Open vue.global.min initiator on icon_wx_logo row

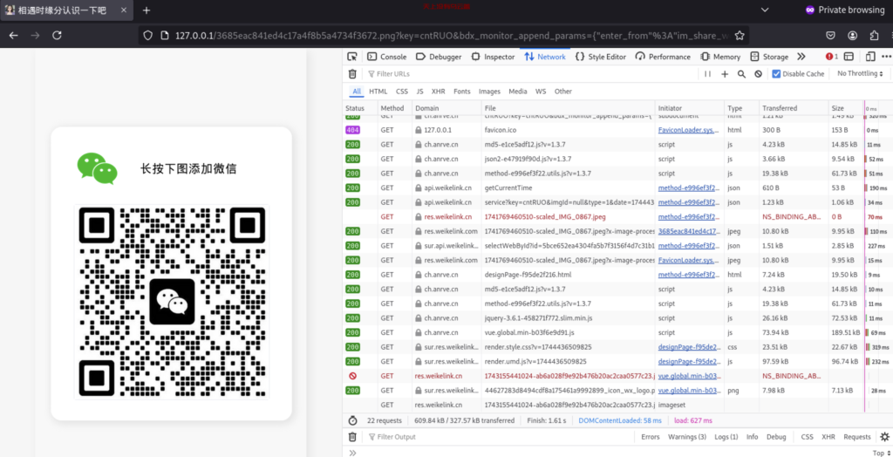[x=690, y=391]
